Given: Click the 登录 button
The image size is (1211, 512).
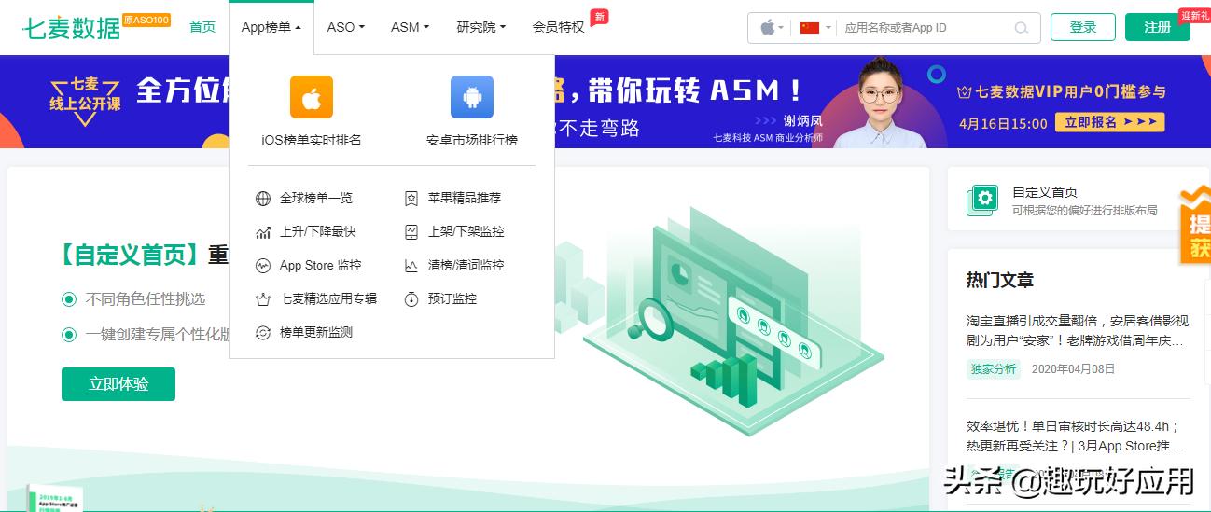Looking at the screenshot, I should (x=1083, y=27).
